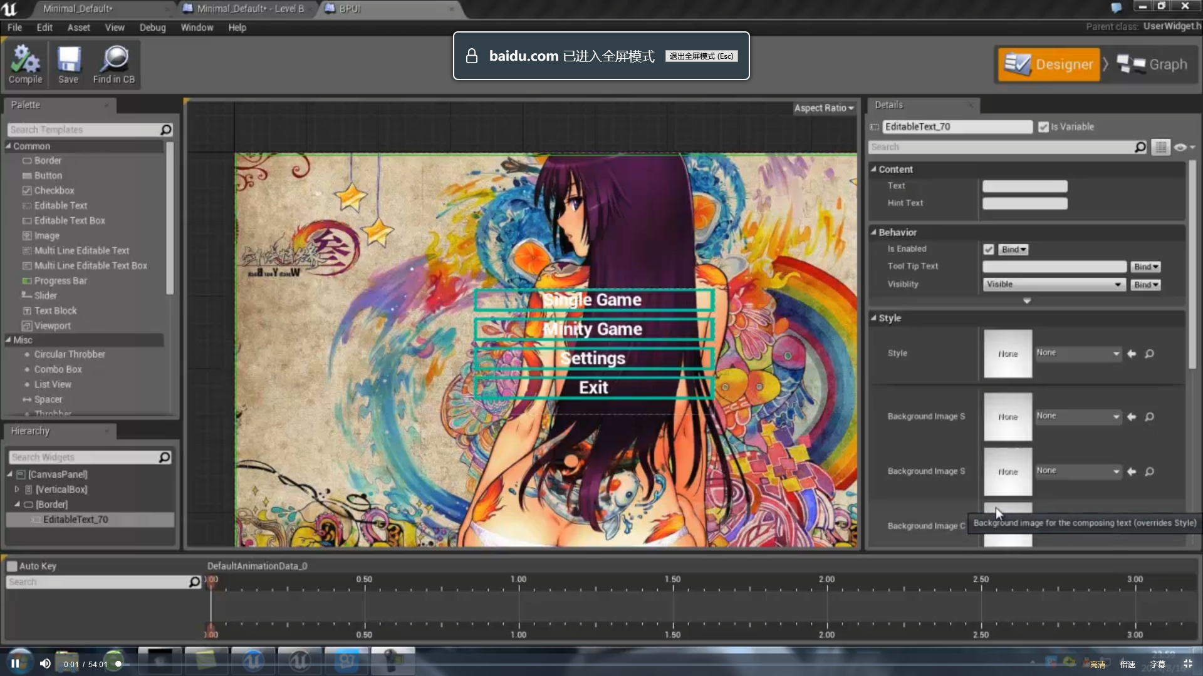Select Viewport widget in Palette
This screenshot has width=1203, height=676.
[x=52, y=326]
